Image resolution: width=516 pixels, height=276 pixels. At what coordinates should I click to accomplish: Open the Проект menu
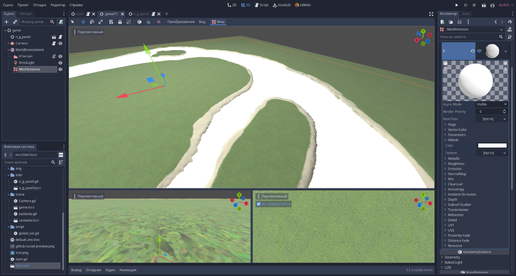tap(23, 5)
